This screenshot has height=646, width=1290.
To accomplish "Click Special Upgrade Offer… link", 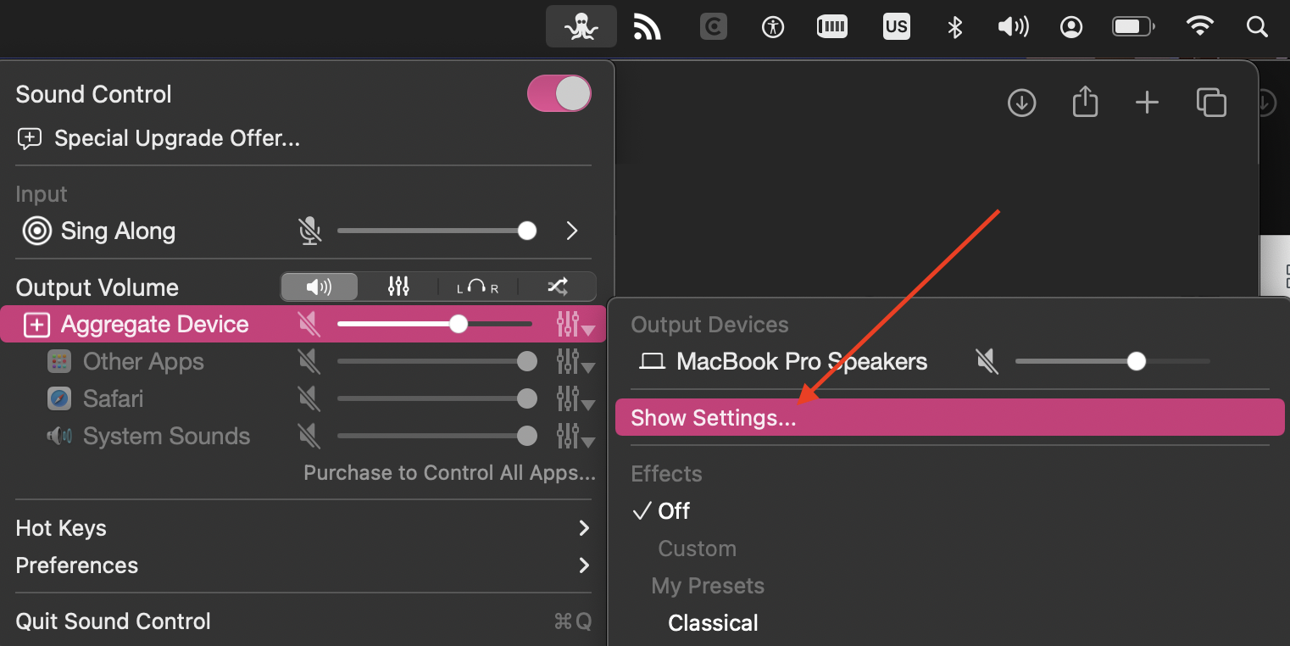I will tap(176, 138).
